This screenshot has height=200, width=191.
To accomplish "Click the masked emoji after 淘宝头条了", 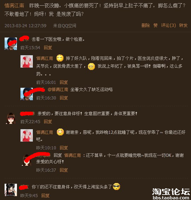I will (117, 187).
